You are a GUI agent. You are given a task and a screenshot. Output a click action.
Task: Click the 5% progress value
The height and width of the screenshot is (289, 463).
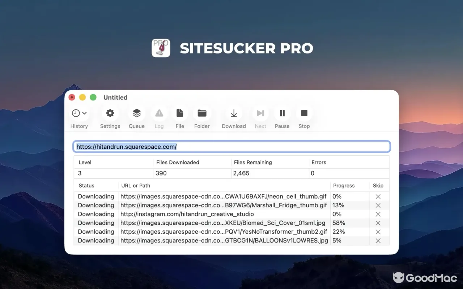(x=337, y=241)
